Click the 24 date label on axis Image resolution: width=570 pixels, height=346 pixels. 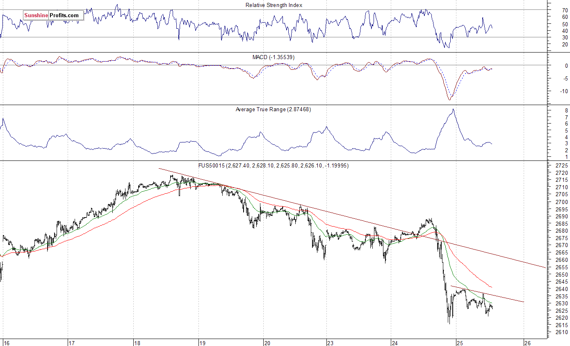[394, 343]
